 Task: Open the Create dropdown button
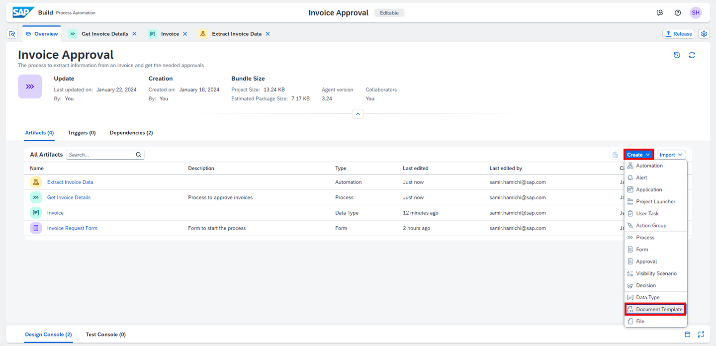[638, 155]
